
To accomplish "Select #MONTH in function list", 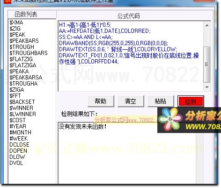I will click(x=21, y=133).
